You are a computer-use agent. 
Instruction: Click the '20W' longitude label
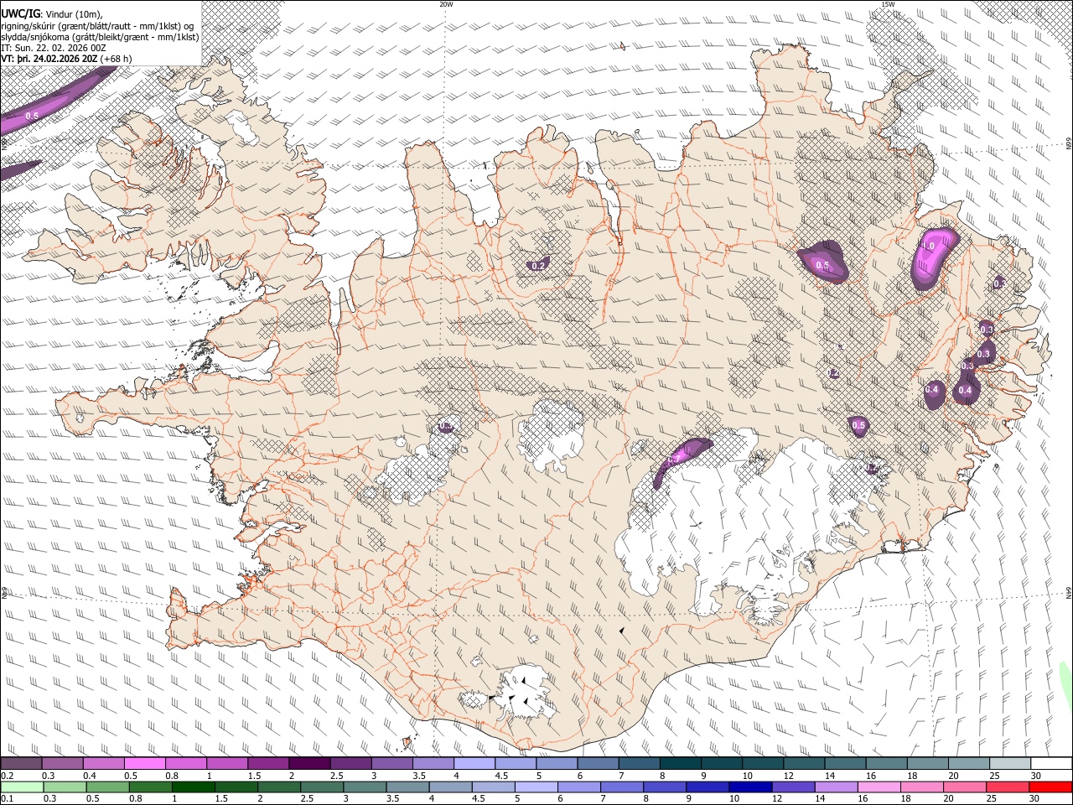[446, 3]
